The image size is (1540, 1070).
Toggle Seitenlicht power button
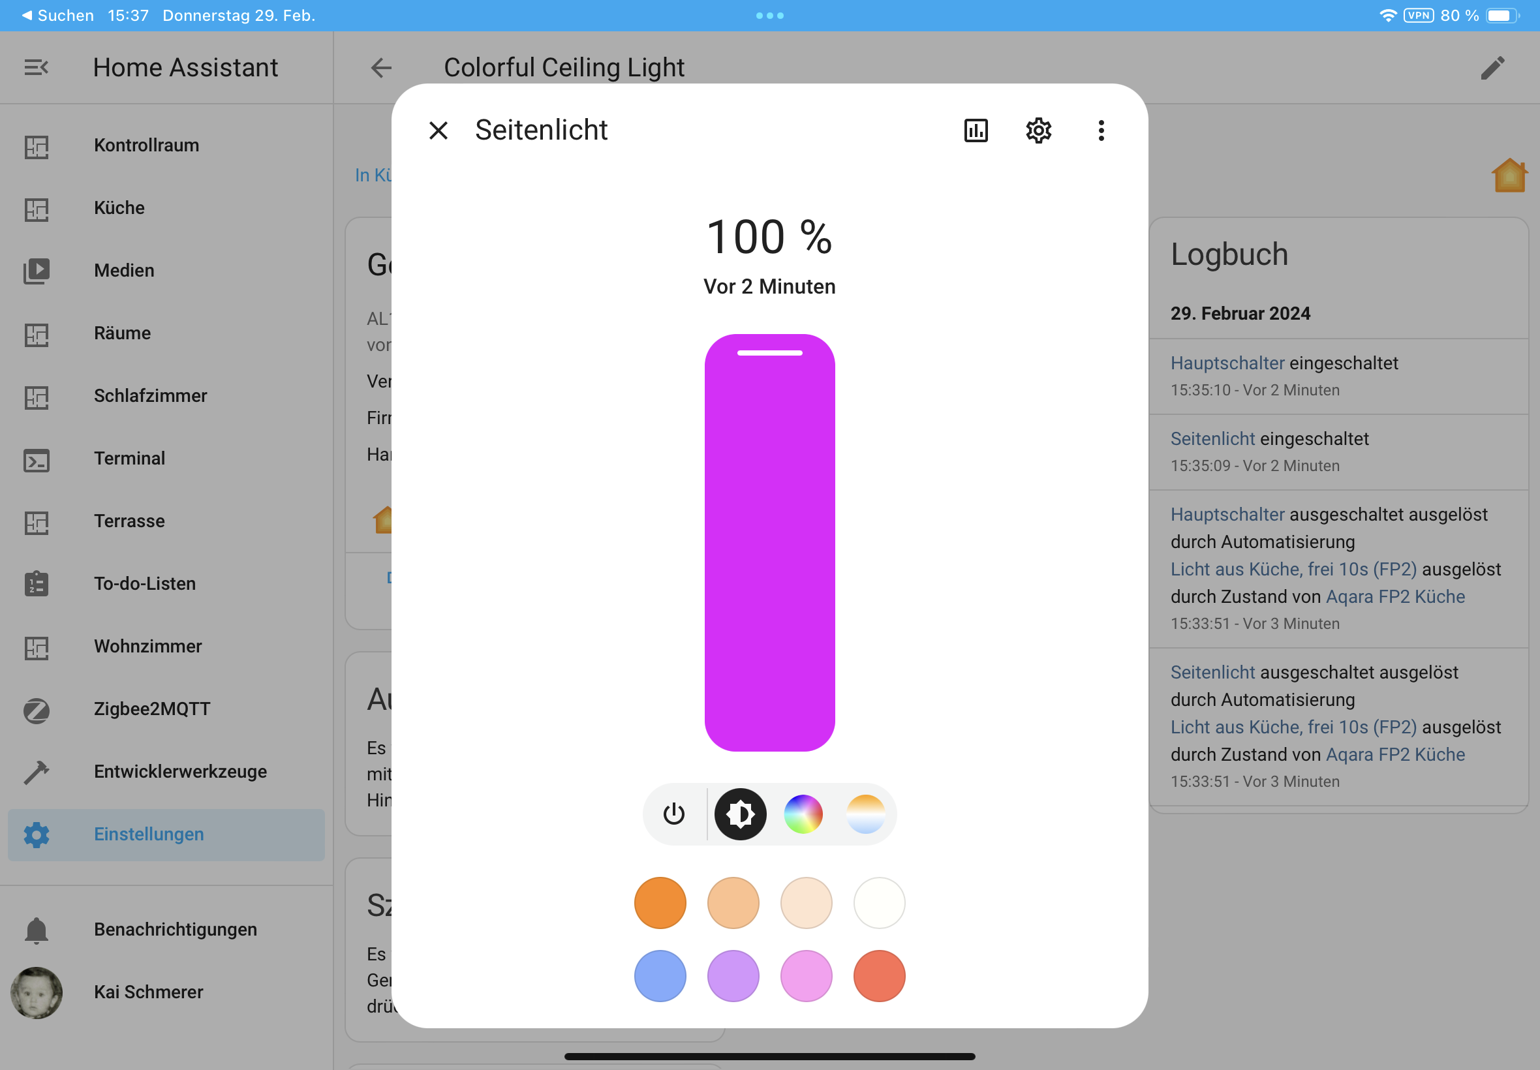(673, 814)
